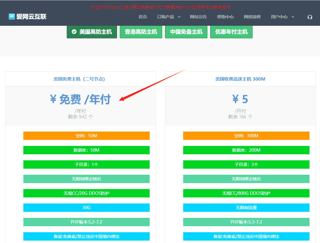Click the red welcome announcement text
Screen dimensions: 320x243
coord(160,7)
